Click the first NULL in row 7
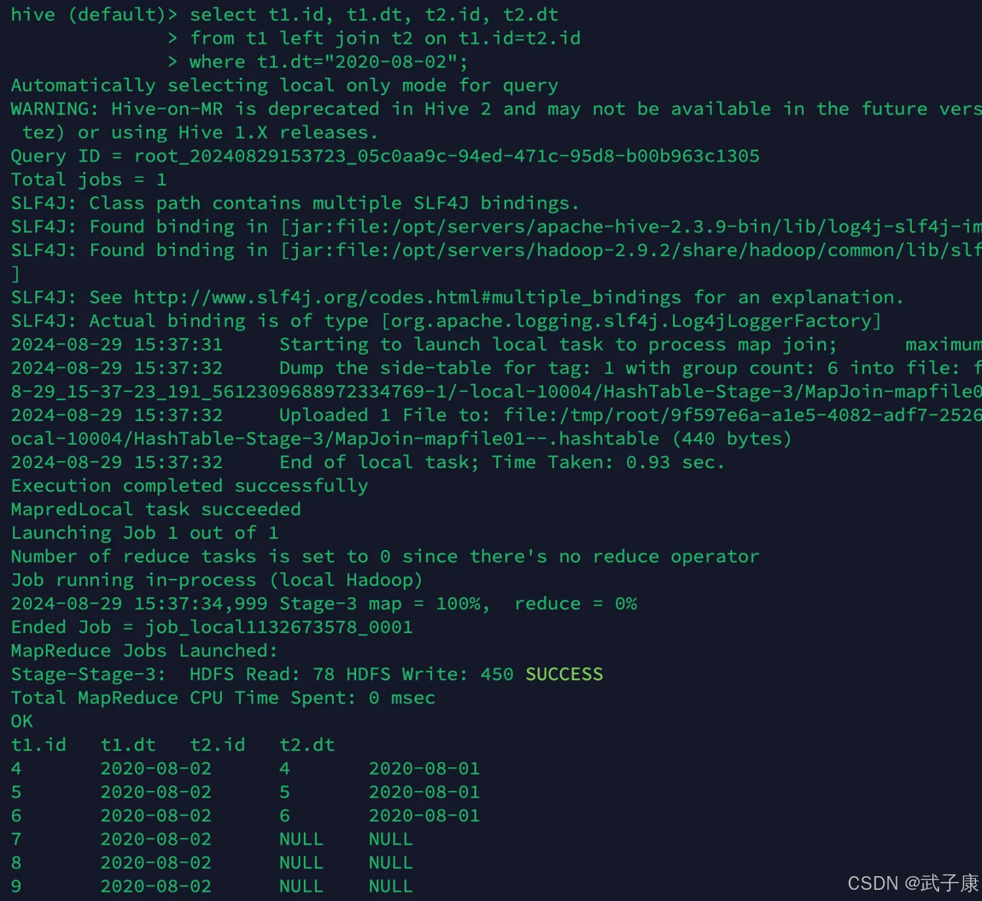 click(301, 839)
